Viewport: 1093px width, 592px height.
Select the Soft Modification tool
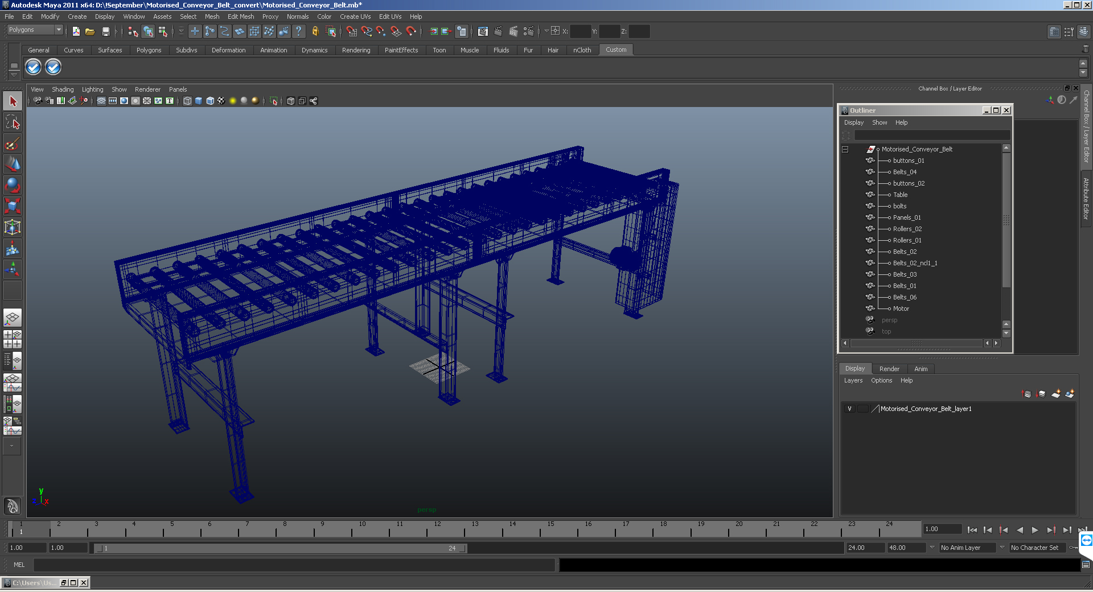[13, 248]
